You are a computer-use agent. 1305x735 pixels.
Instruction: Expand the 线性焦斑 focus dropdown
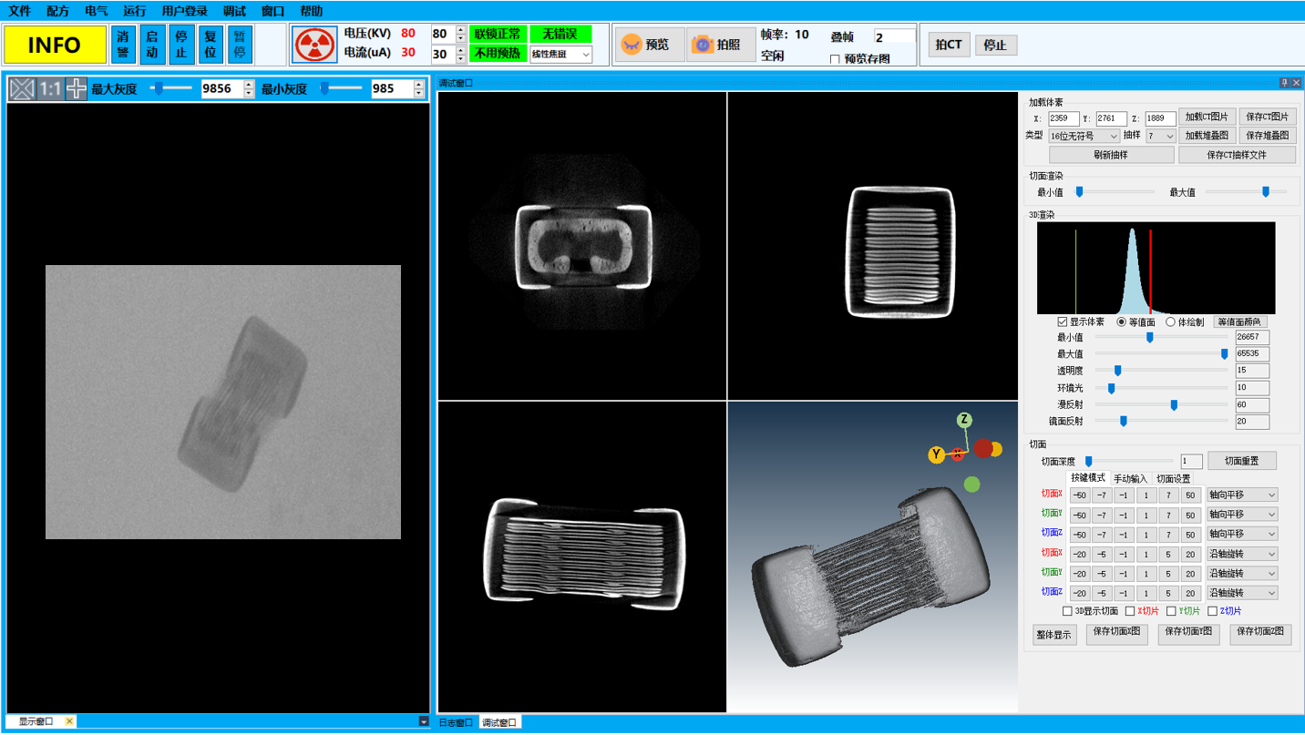[x=560, y=55]
